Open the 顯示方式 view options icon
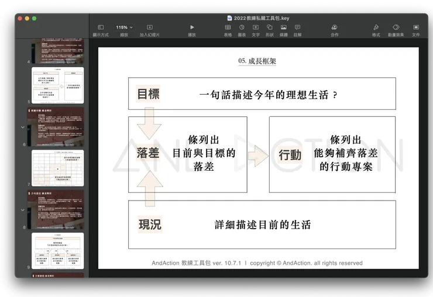Screen dimensions: 433x297 click(x=101, y=27)
